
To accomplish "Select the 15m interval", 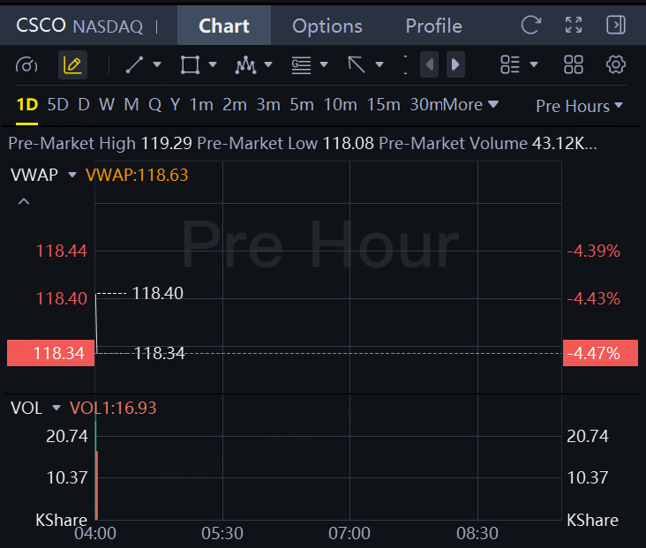I will [383, 105].
